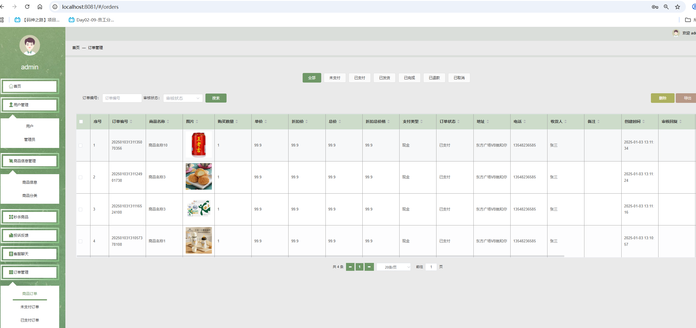Open the 审核状态 dropdown

coord(183,98)
